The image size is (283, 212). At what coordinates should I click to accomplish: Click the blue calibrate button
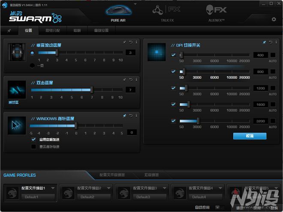pyautogui.click(x=250, y=136)
